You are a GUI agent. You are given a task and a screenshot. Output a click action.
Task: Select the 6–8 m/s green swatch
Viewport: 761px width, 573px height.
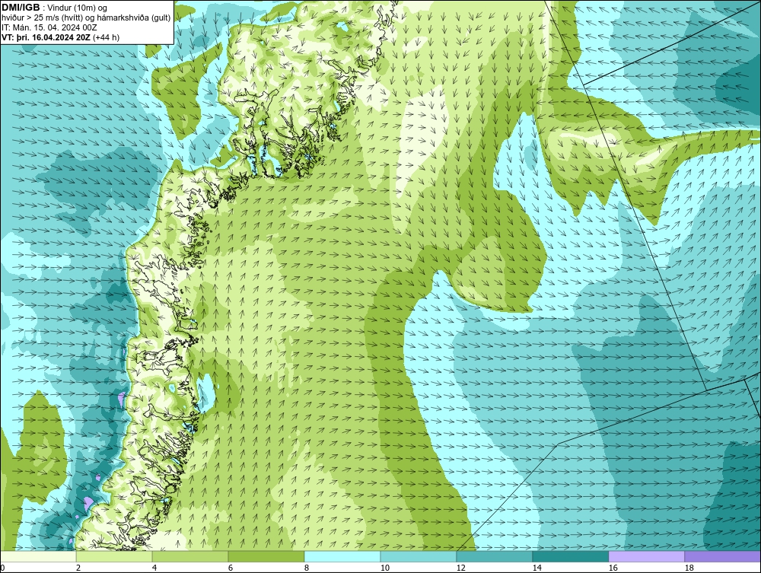point(266,556)
